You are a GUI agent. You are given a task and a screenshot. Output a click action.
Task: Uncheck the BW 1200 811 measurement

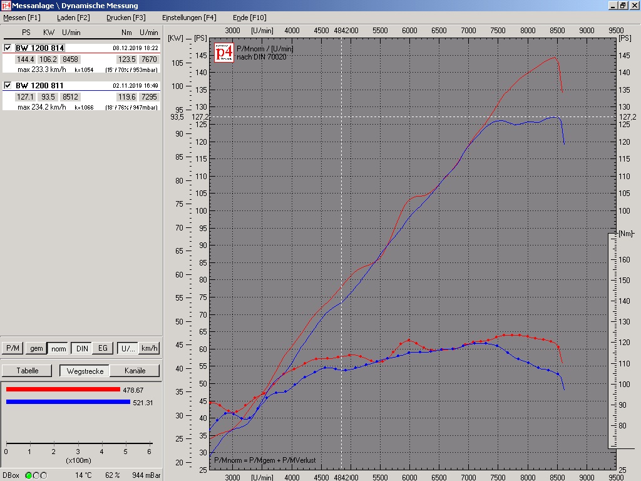(8, 85)
